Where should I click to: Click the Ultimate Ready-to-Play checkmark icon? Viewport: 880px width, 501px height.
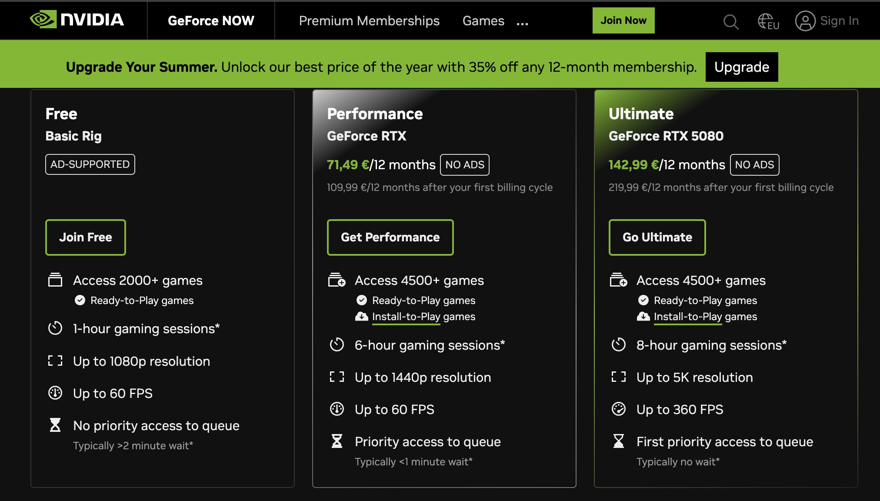(643, 300)
